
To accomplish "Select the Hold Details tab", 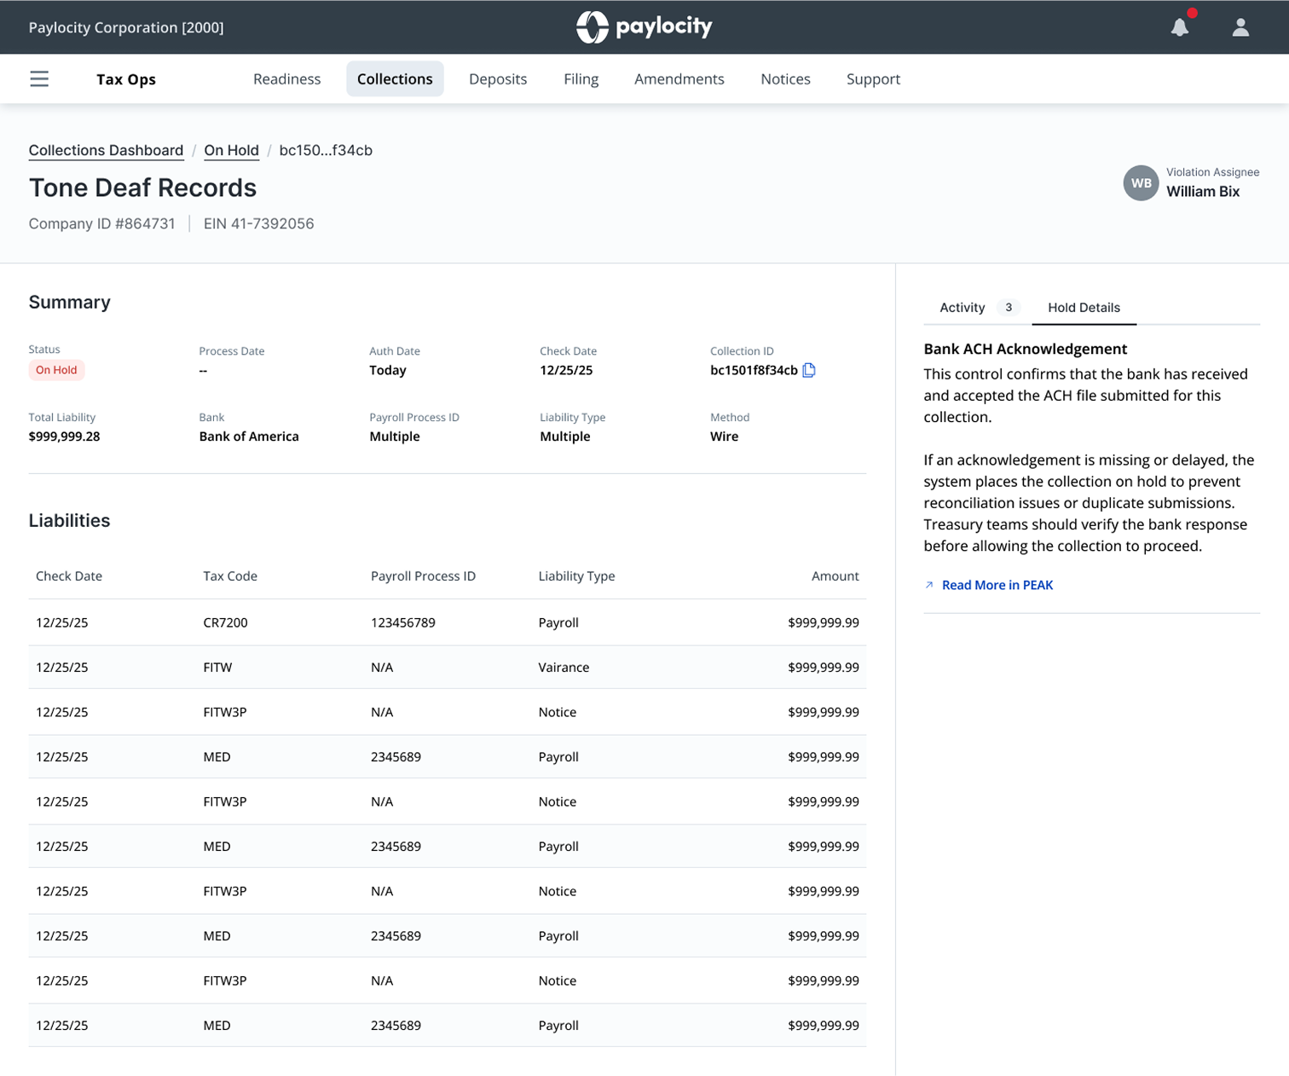I will coord(1084,308).
